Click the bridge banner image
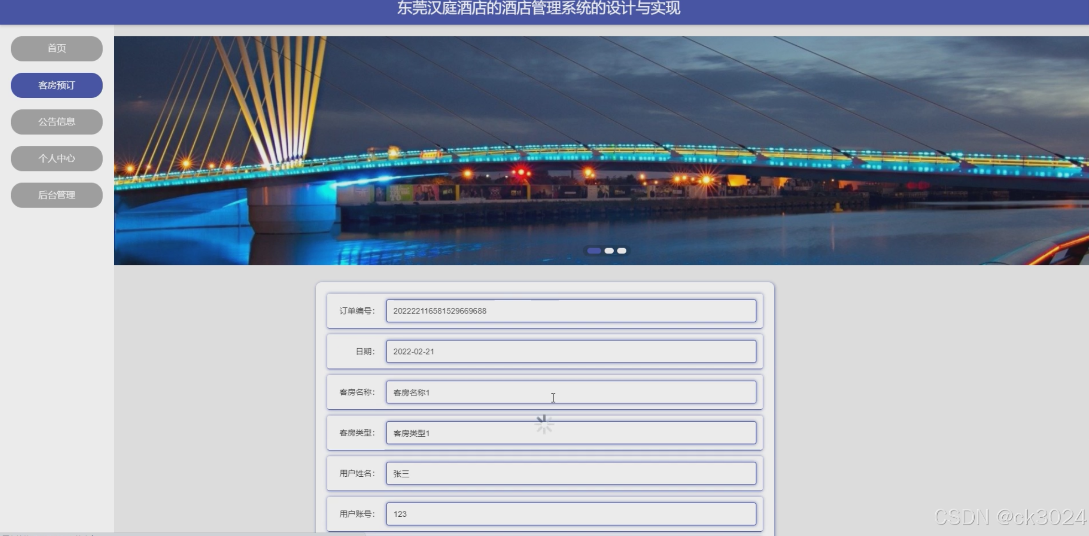 point(601,144)
